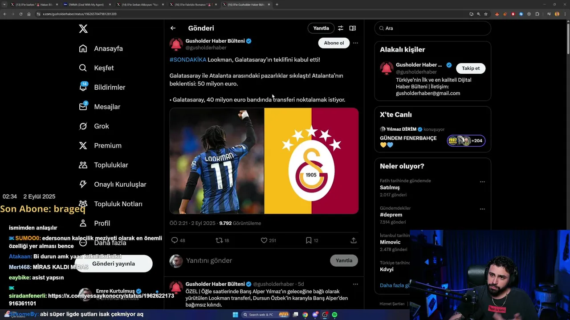This screenshot has height=320, width=570.
Task: Open the Topluluklar people icon
Action: click(83, 165)
